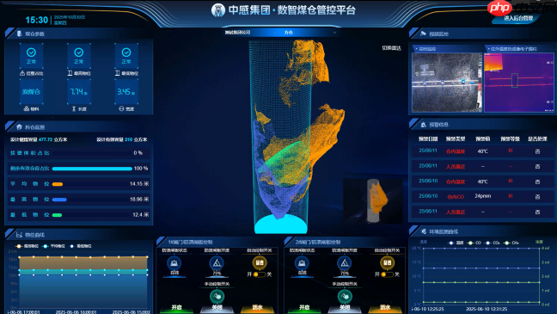Click the silo monitoring panel house icon

coord(19,127)
